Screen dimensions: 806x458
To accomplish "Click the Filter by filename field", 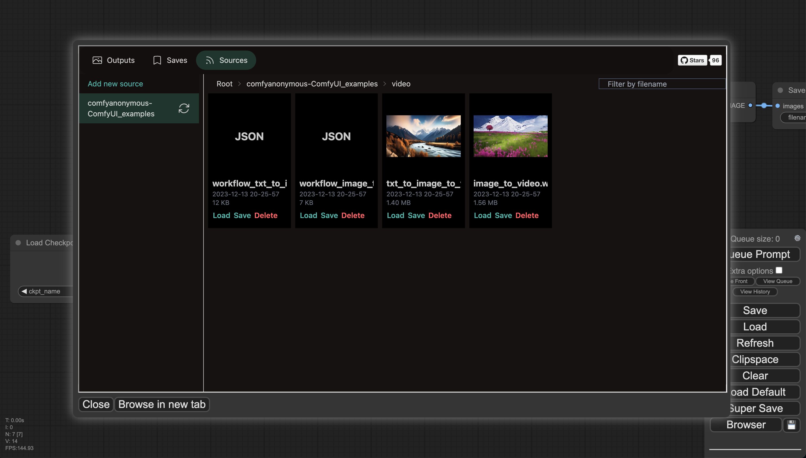I will point(662,84).
